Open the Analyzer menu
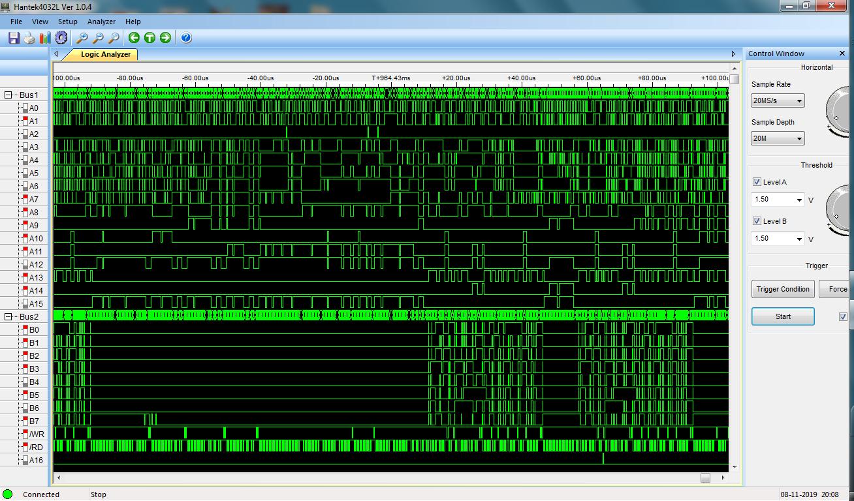The height and width of the screenshot is (501, 854). [x=101, y=22]
